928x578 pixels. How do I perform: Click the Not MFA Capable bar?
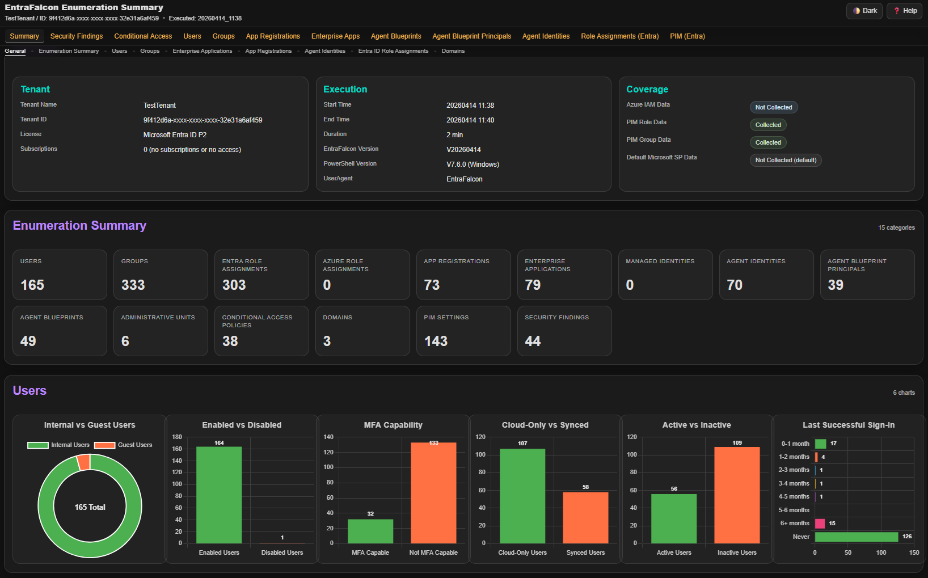433,493
